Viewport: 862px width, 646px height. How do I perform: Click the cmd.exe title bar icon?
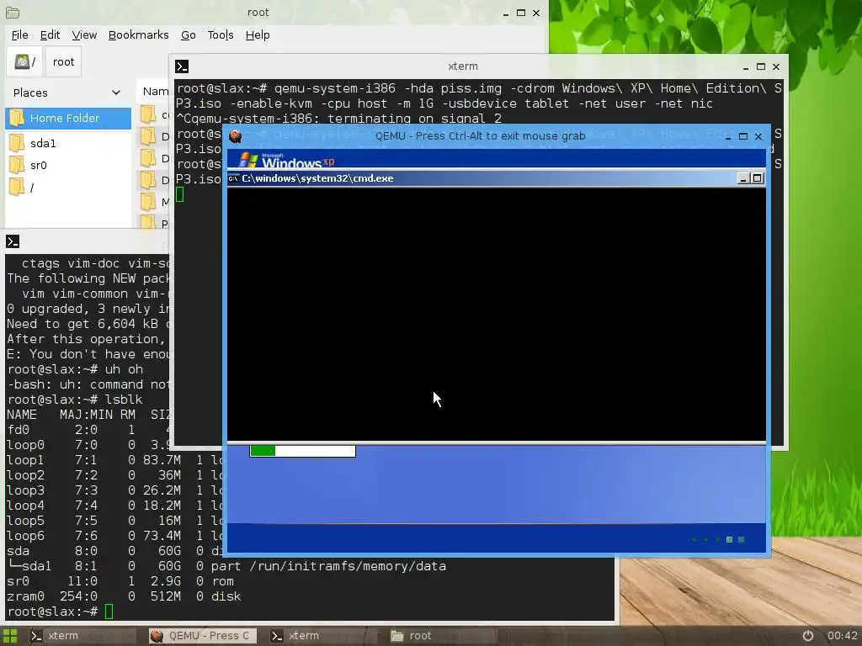click(x=233, y=178)
